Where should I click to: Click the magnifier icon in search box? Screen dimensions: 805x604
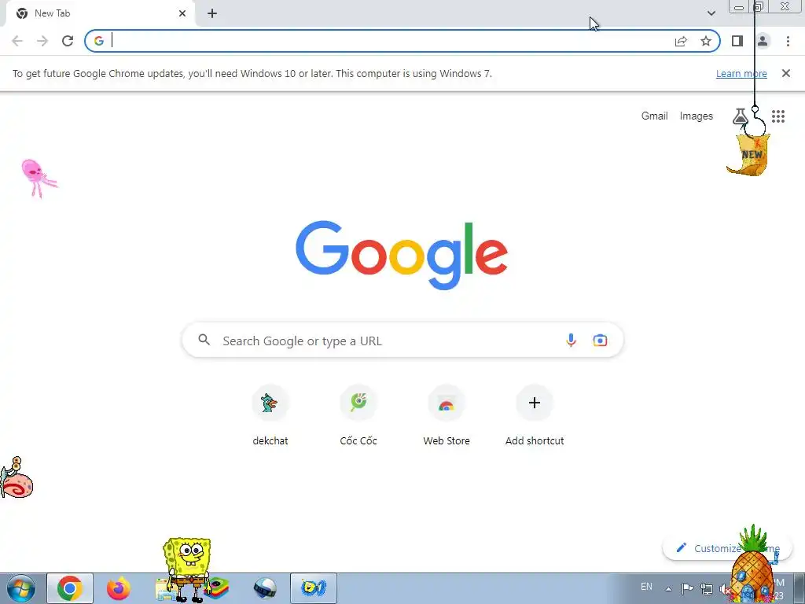click(204, 340)
